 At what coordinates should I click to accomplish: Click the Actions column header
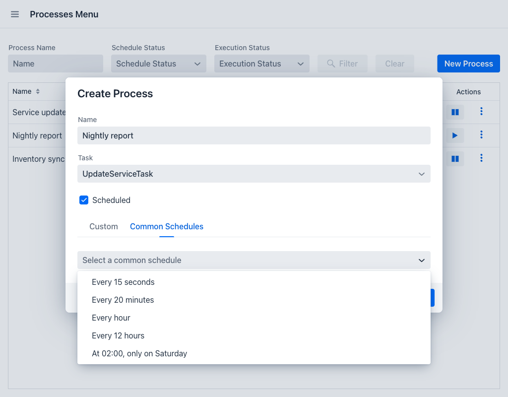(x=468, y=92)
